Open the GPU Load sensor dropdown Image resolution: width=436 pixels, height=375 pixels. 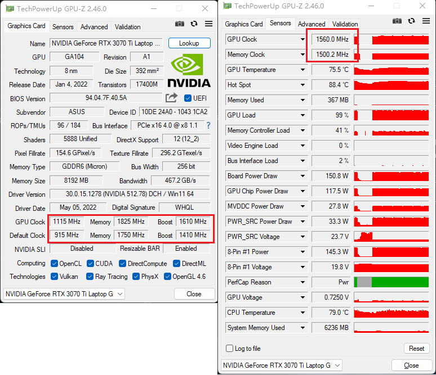pos(302,115)
